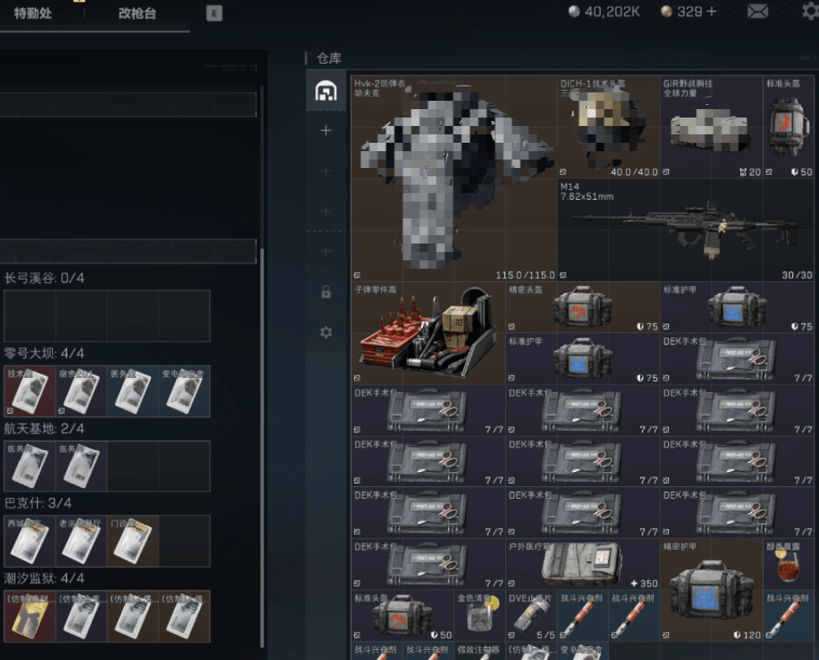
Task: Click the plus beside 329 gold currency
Action: tap(712, 12)
